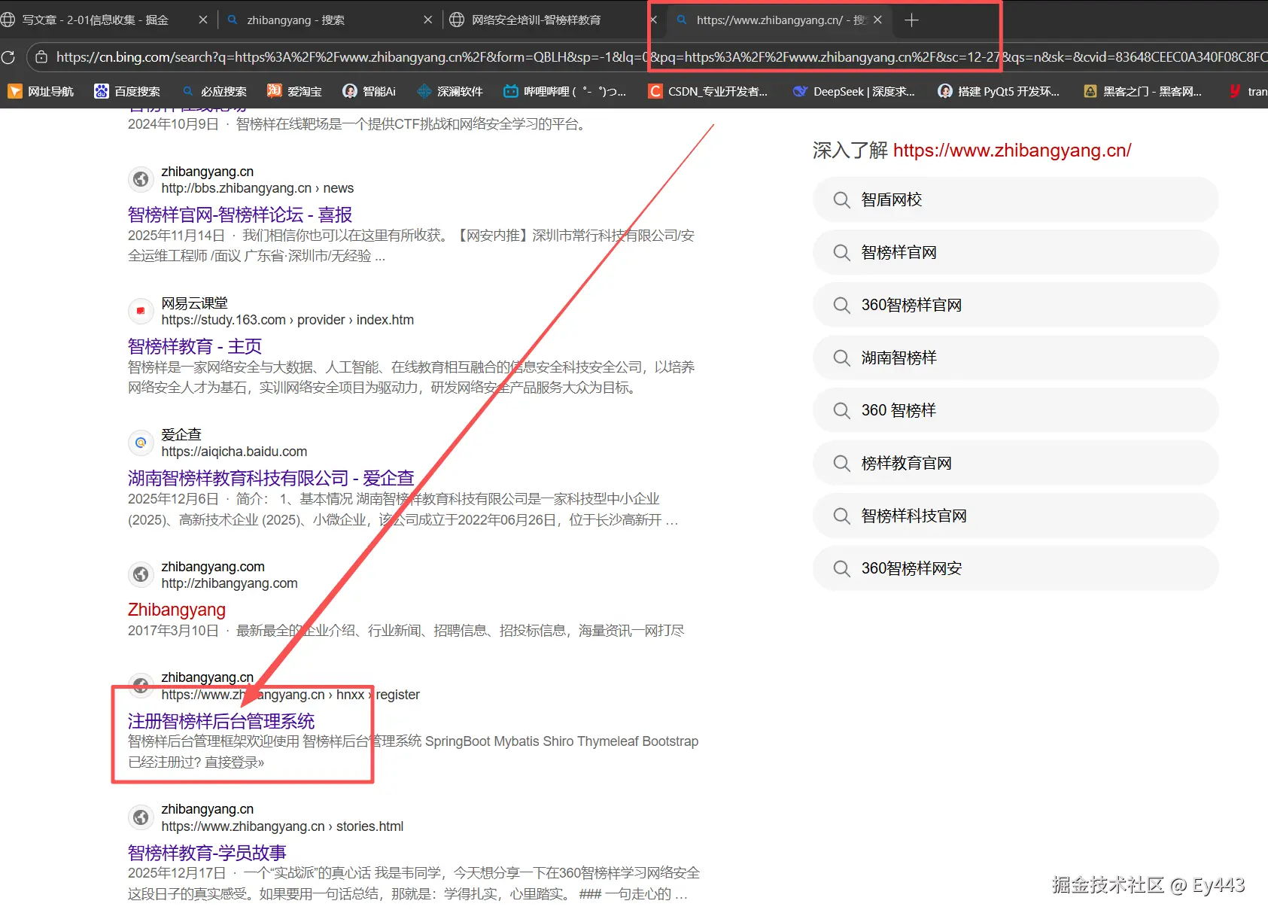This screenshot has height=919, width=1268.
Task: Open the 注册智榜样后台管理系统 result
Action: coord(221,721)
